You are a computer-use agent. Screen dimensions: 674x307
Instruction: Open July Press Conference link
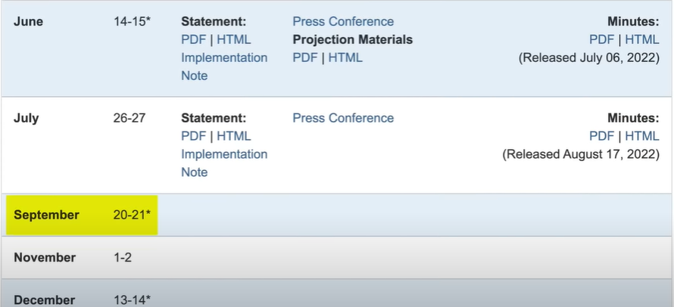[x=343, y=118]
